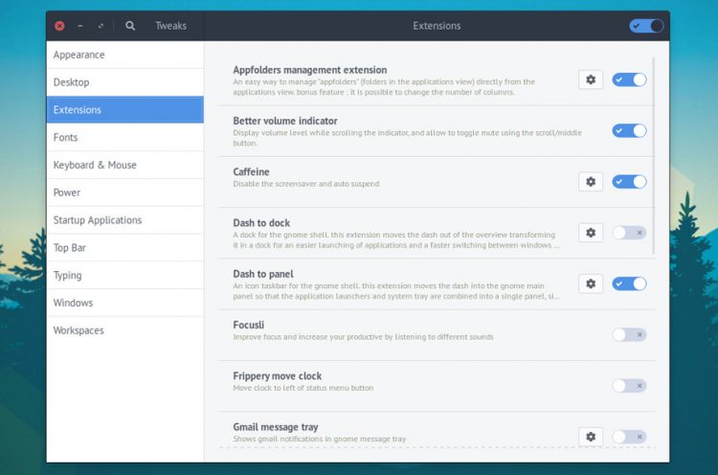Select Extensions in the sidebar
This screenshot has width=718, height=475.
[125, 109]
